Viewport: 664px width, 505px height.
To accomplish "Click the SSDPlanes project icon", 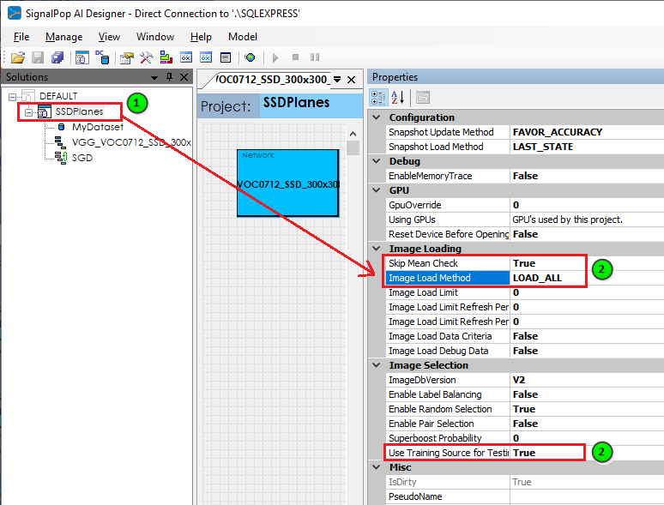I will pos(45,111).
